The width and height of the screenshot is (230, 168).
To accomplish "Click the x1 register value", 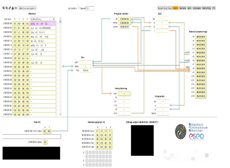I will pos(201,41).
